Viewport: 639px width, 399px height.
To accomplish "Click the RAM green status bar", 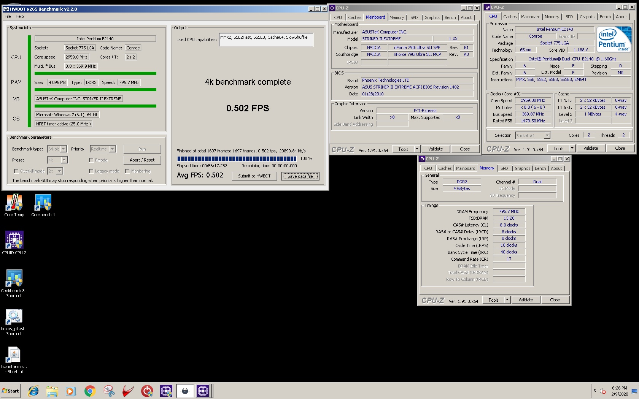I will pos(95,90).
